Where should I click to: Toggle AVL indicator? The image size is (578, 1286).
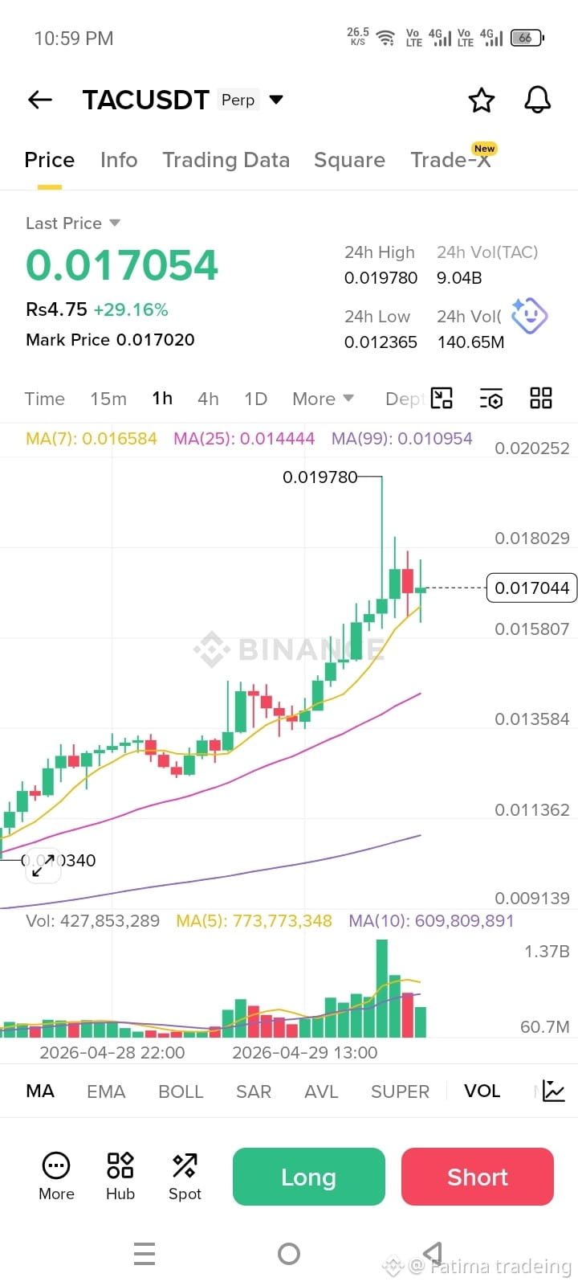321,1091
